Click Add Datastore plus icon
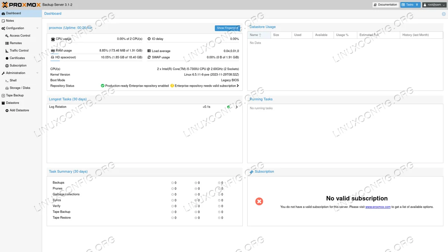This screenshot has width=448, height=252. click(7, 111)
